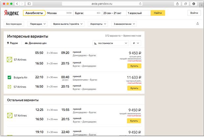Open the Рядом nearby location option
Viewport: 204px width, 137px height.
click(13, 43)
